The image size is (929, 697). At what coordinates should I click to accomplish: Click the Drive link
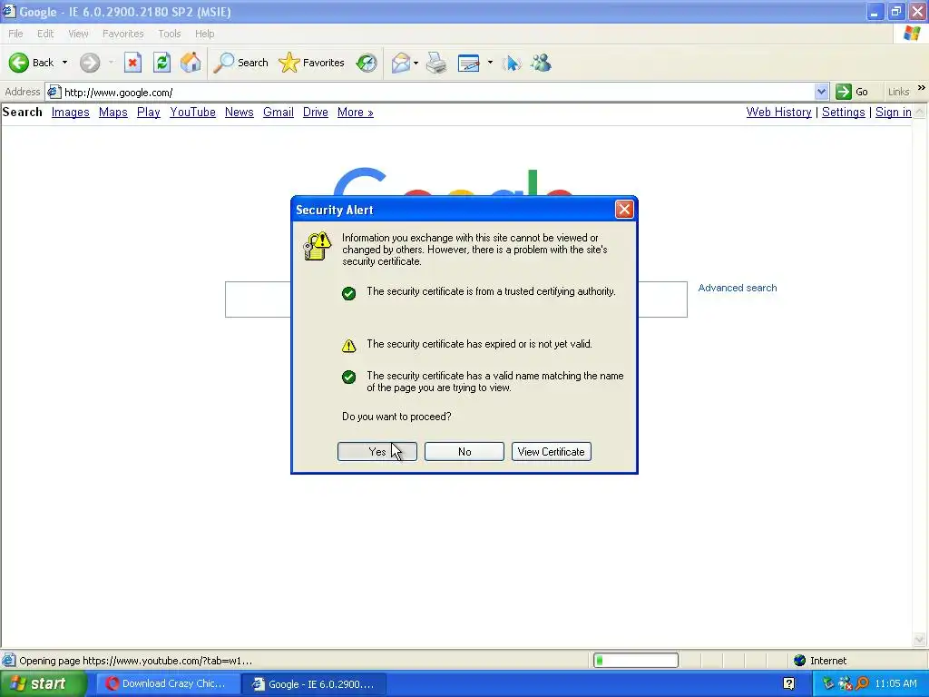[315, 112]
